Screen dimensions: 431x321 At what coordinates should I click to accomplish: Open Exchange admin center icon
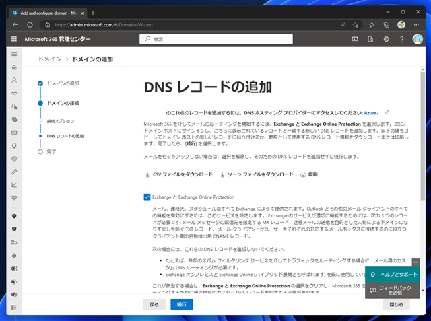[x=14, y=269]
